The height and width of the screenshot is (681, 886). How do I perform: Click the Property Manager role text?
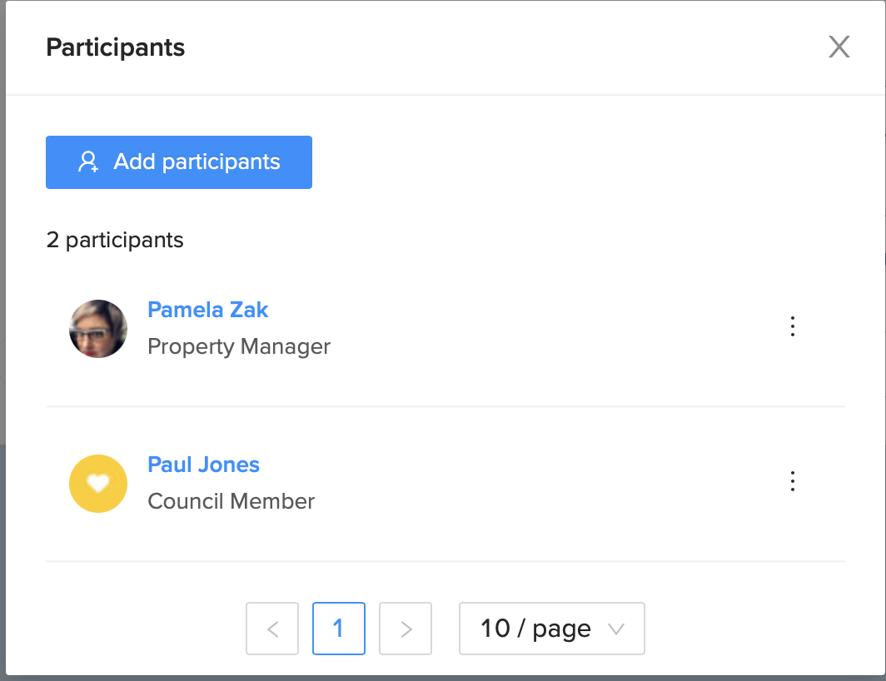(239, 346)
